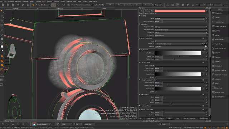Open the Mirror Projection Axis dropdown
This screenshot has height=129, width=229.
click(x=181, y=41)
